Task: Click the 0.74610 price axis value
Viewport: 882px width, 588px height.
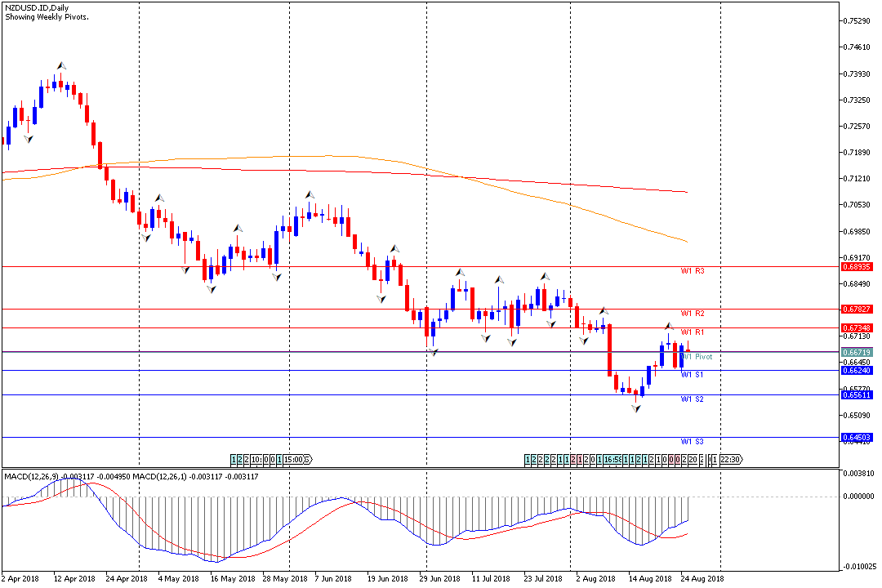Action: [857, 47]
